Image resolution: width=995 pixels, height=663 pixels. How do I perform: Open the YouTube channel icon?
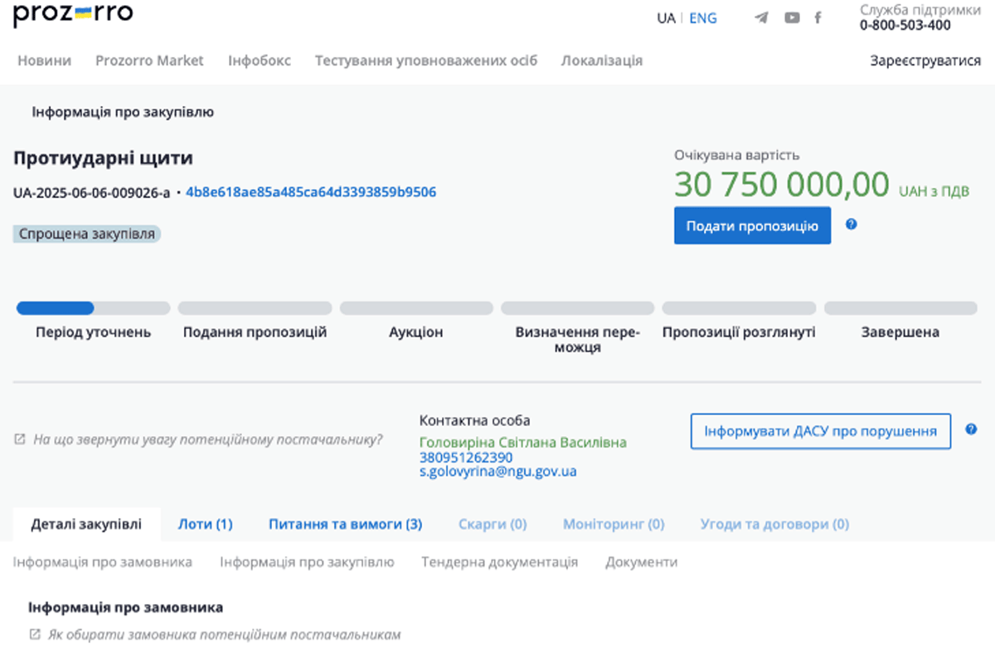click(792, 17)
